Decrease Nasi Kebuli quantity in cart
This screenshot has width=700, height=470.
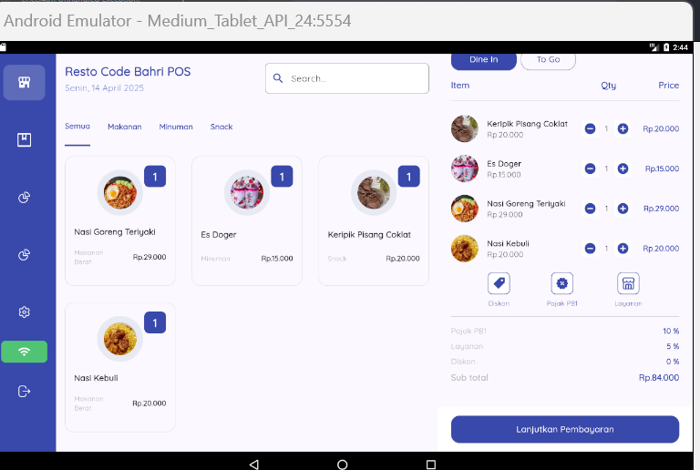point(590,249)
